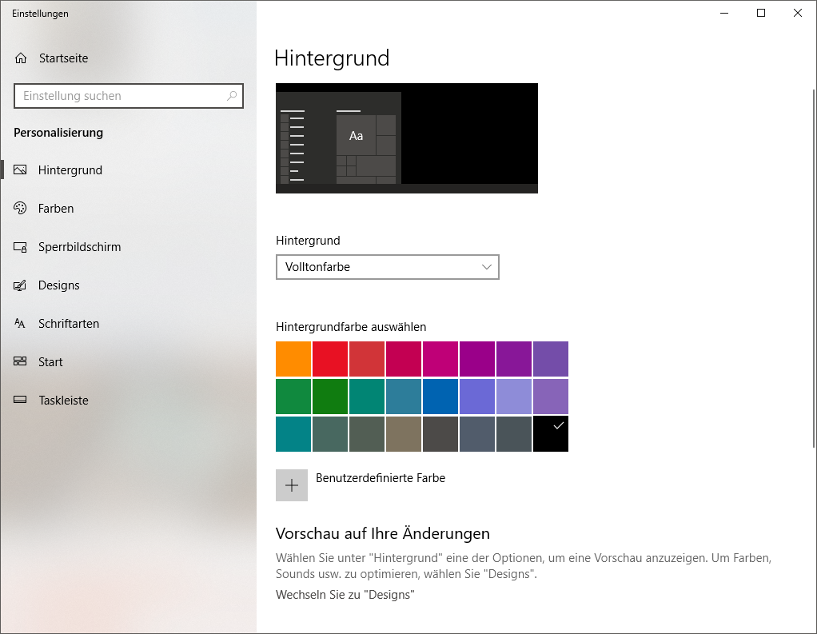817x634 pixels.
Task: Click the Hintergrundfarbe auswählen label
Action: pos(351,327)
